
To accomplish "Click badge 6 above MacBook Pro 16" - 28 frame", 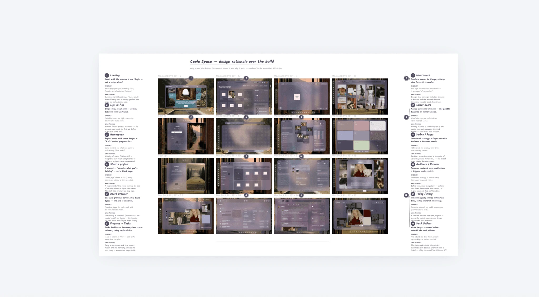I will coord(246,195).
